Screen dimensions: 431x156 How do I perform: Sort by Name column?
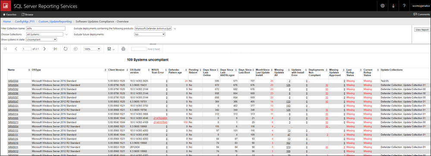(x=29, y=70)
